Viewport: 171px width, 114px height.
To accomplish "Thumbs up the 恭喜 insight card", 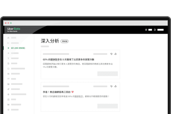I will pyautogui.click(x=116, y=86).
